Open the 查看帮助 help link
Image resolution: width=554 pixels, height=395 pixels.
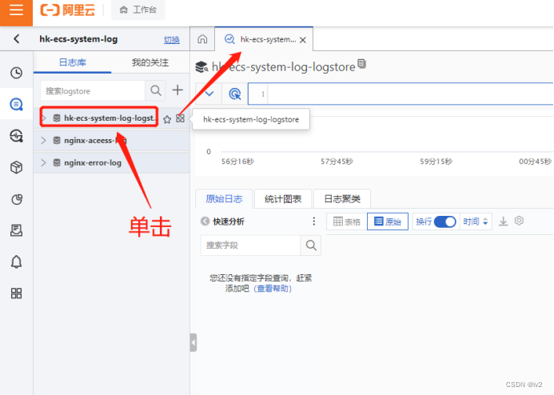pyautogui.click(x=273, y=289)
